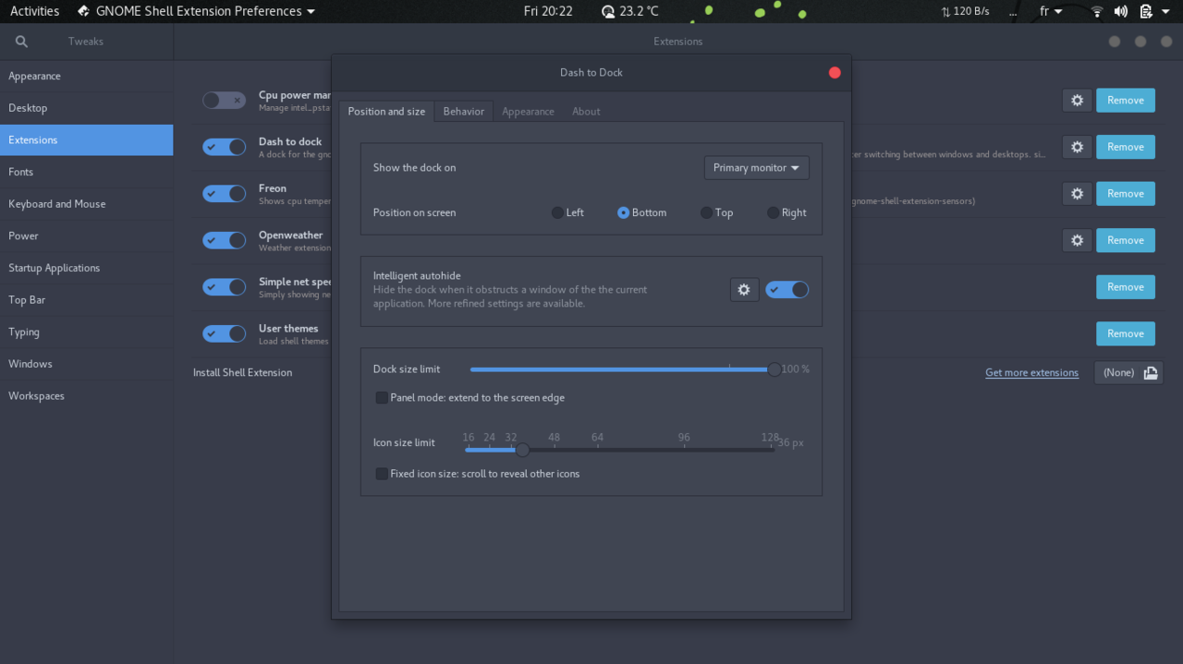Image resolution: width=1183 pixels, height=664 pixels.
Task: Enable Panel mode checkbox
Action: click(x=382, y=398)
